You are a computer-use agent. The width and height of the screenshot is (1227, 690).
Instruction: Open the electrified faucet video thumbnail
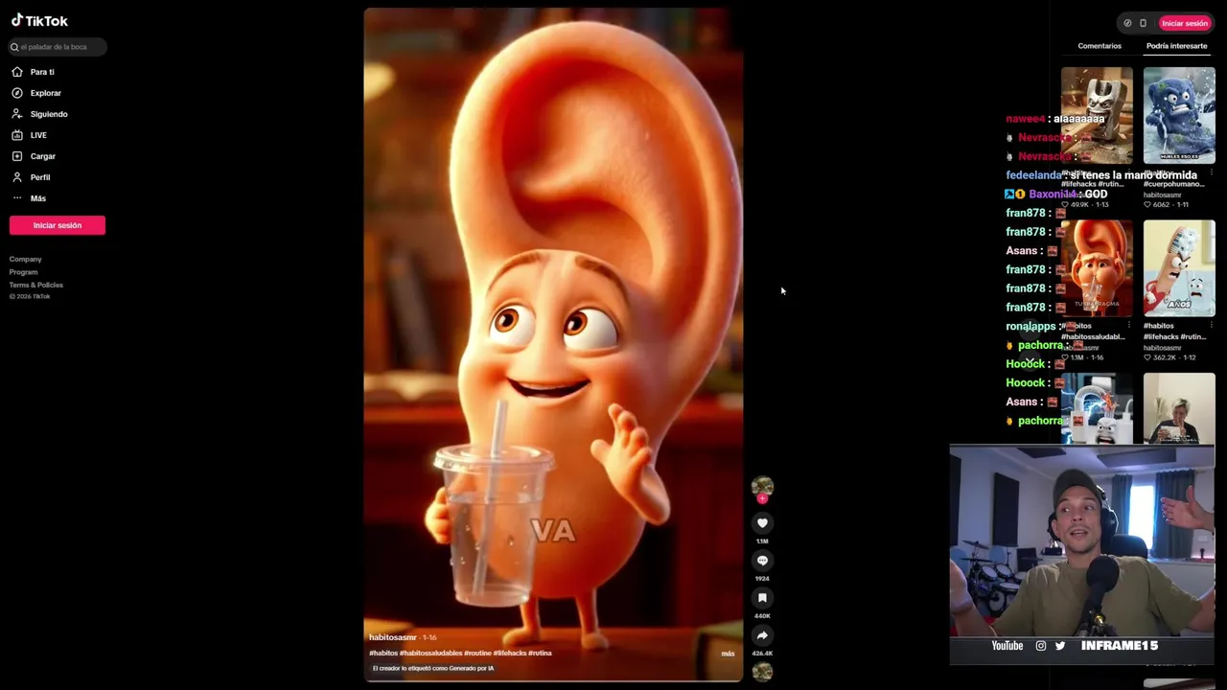1097,409
